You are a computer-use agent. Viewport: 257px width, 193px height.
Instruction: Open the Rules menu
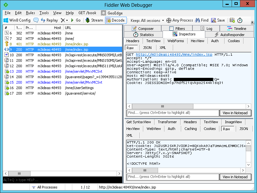point(31,13)
